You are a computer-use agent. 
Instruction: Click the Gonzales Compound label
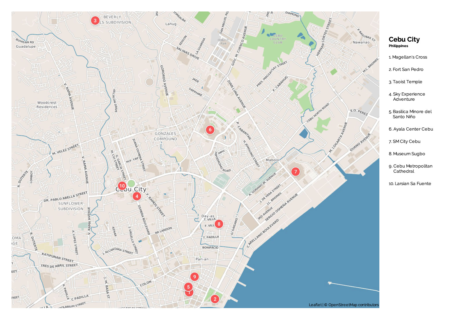[x=165, y=136]
